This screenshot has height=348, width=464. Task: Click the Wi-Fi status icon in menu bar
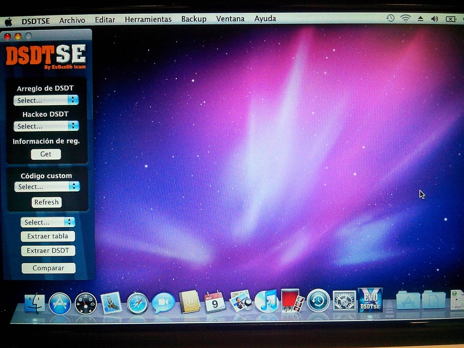click(405, 18)
